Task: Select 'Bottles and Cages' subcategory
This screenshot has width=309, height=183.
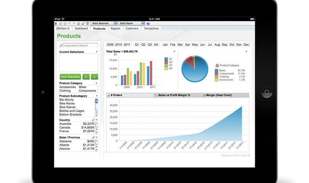Action: [72, 111]
